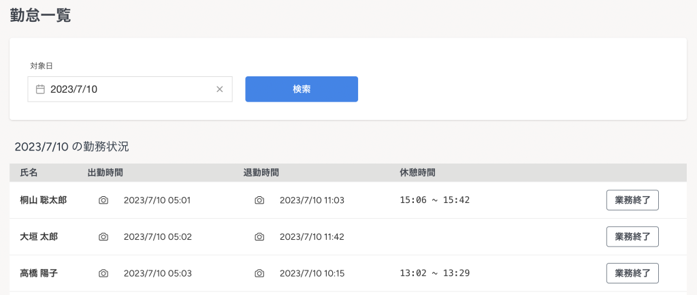Open clock-in photo for 大垣 太郎
The height and width of the screenshot is (295, 697).
coord(103,236)
